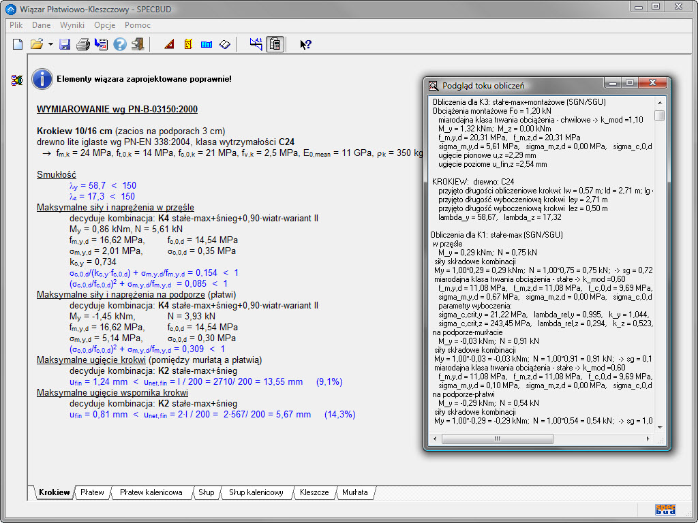Image resolution: width=698 pixels, height=523 pixels.
Task: Switch to the Płatew tab
Action: coord(92,492)
